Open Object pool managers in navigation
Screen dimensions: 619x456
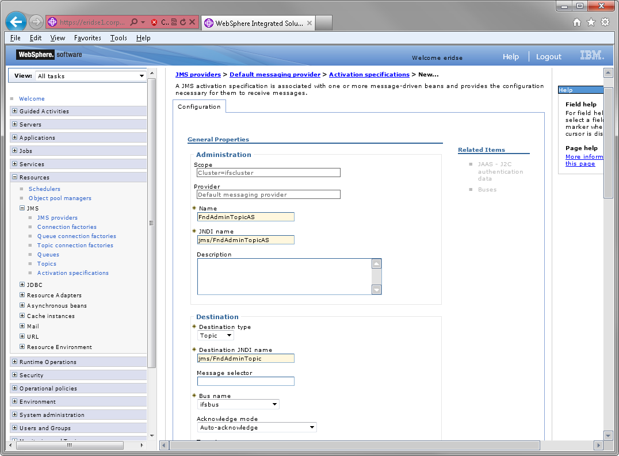pos(60,198)
